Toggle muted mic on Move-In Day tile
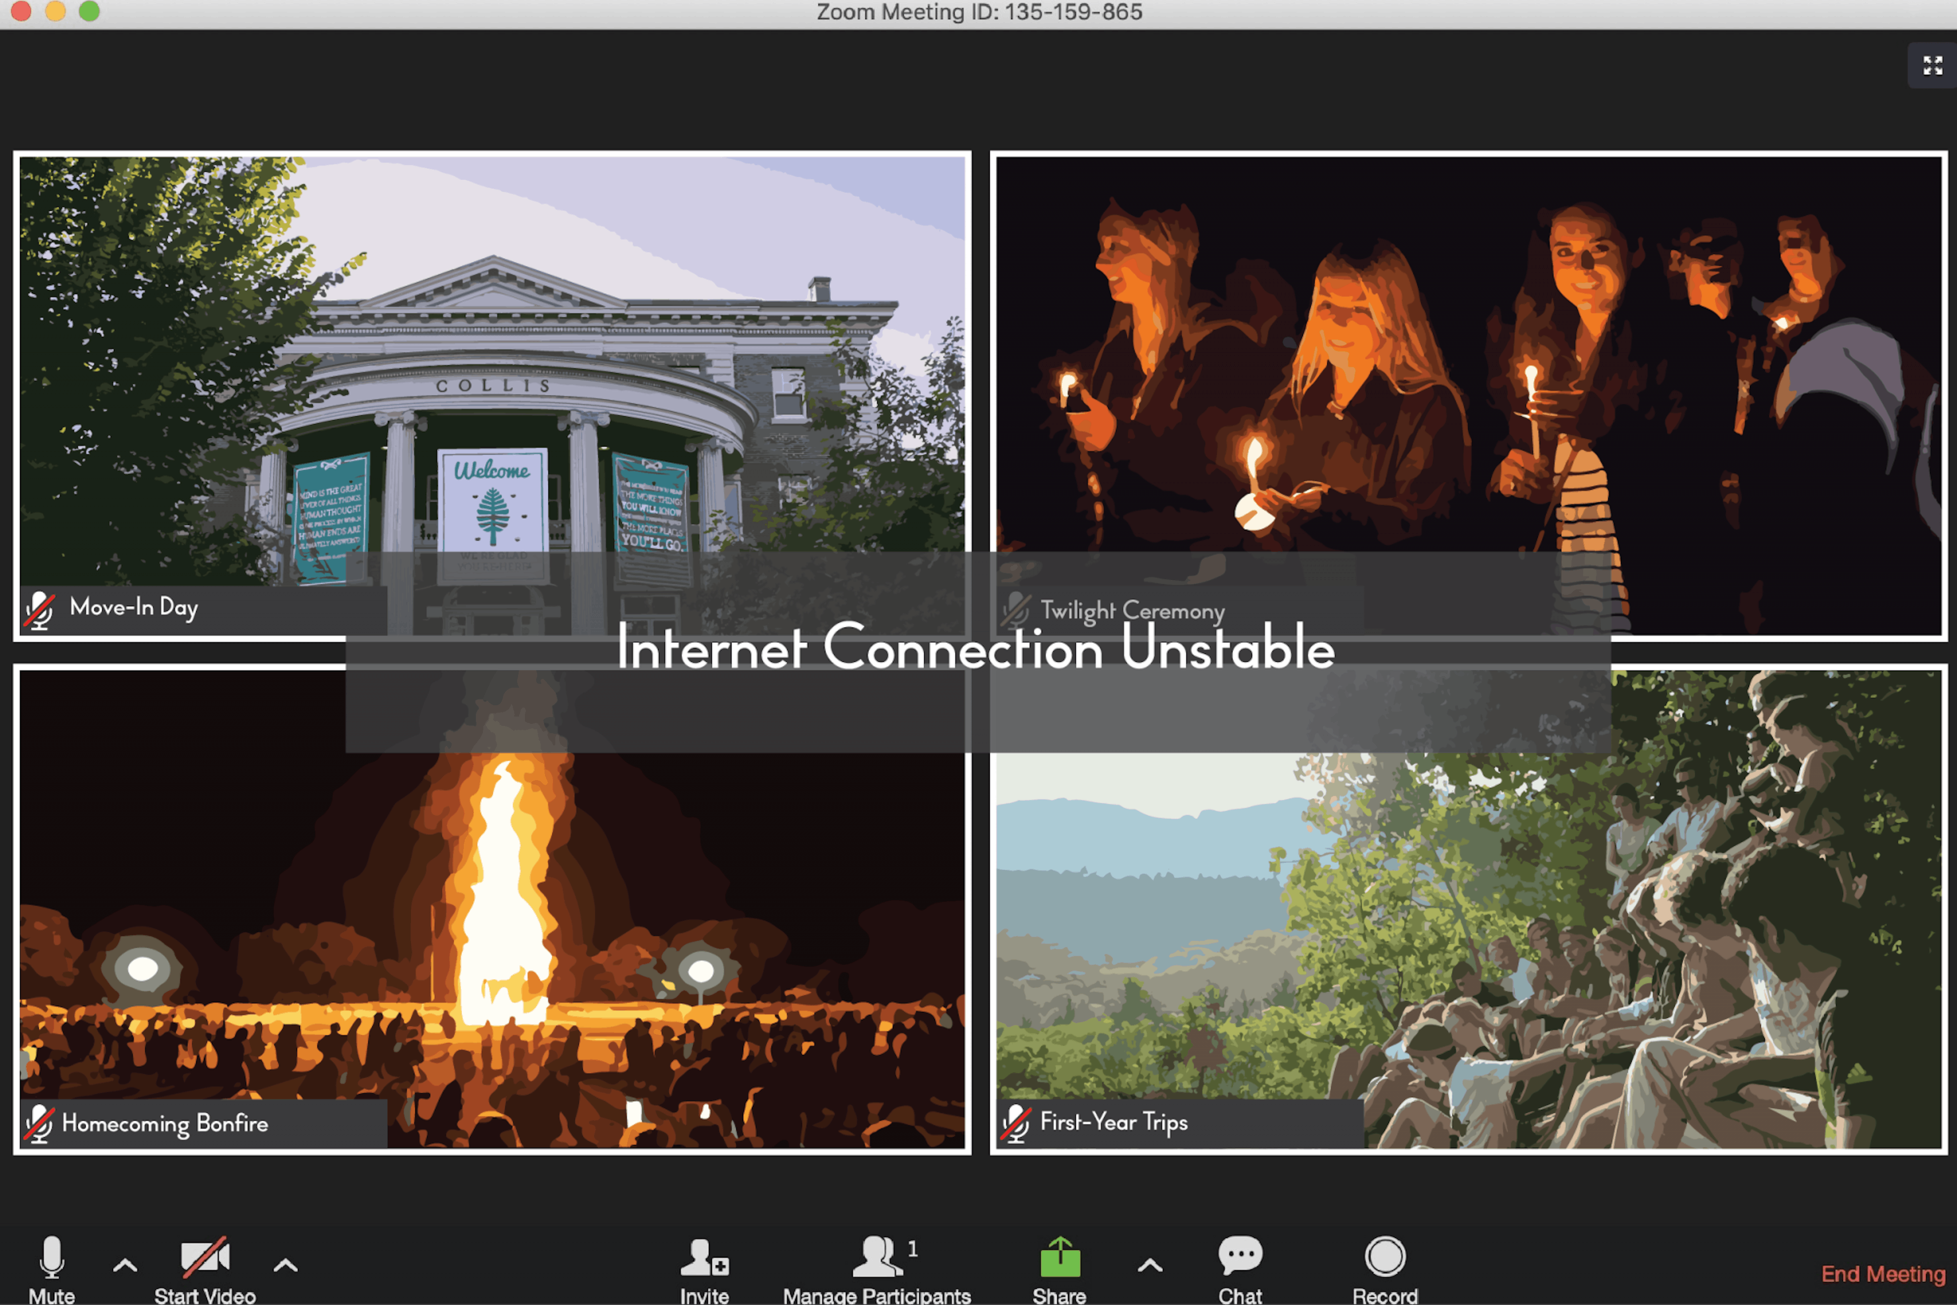The height and width of the screenshot is (1305, 1957). coord(39,610)
